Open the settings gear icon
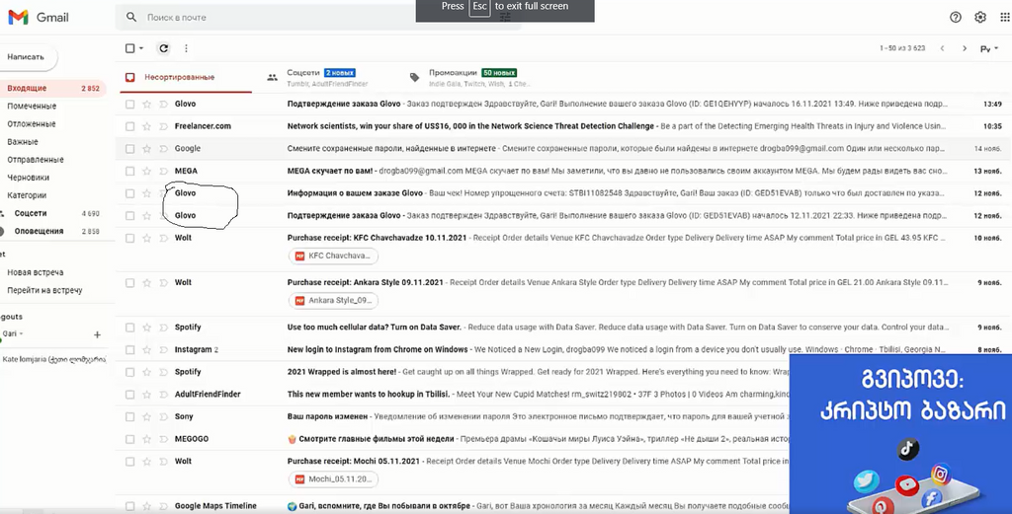Screen dimensions: 1012x514 coord(980,18)
